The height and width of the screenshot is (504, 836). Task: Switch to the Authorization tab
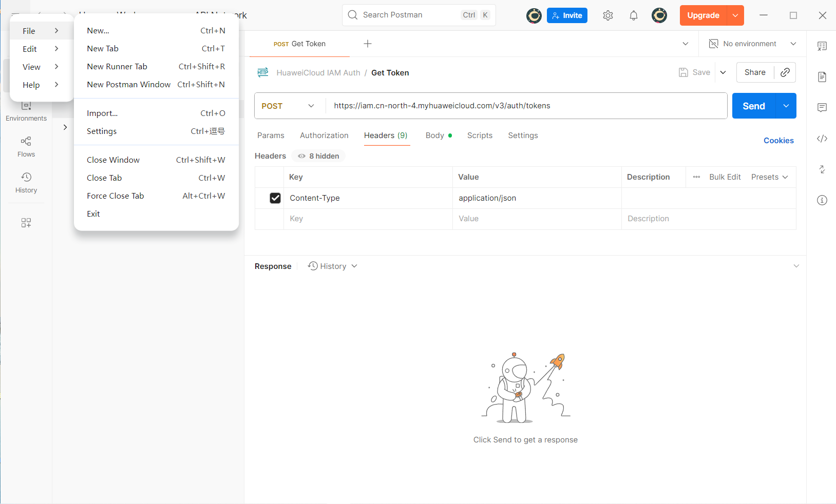tap(324, 135)
